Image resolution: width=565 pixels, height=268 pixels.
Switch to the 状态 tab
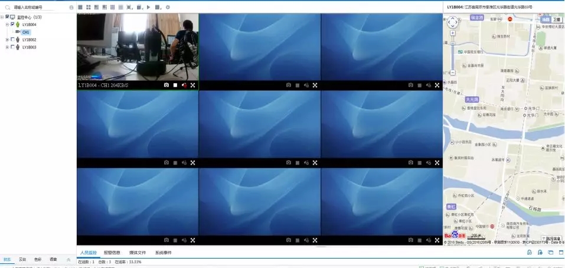coord(7,259)
